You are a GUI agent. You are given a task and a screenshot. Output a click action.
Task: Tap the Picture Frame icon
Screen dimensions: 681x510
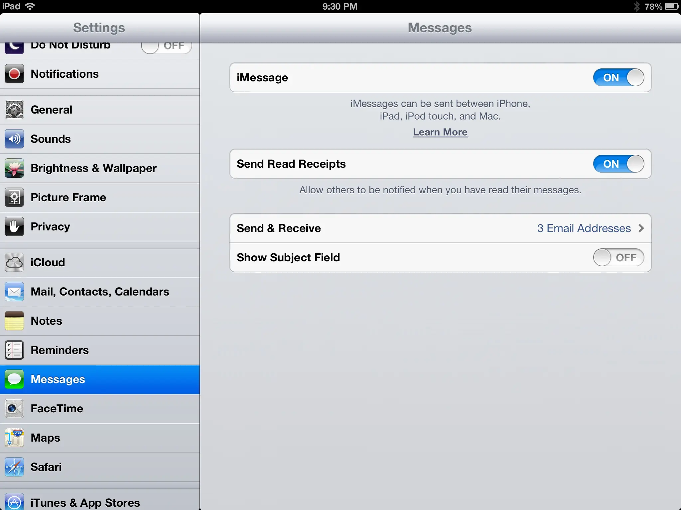[x=14, y=197]
